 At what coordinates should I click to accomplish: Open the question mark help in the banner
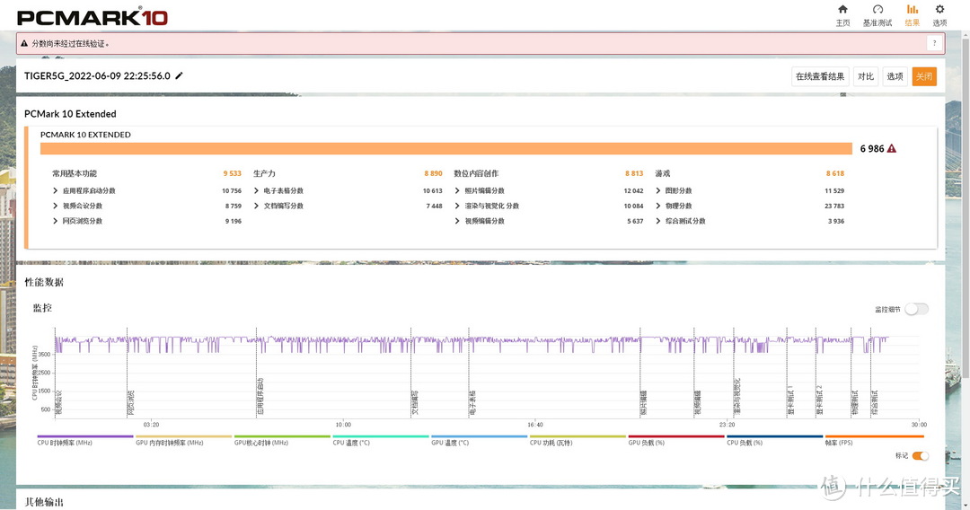[934, 43]
